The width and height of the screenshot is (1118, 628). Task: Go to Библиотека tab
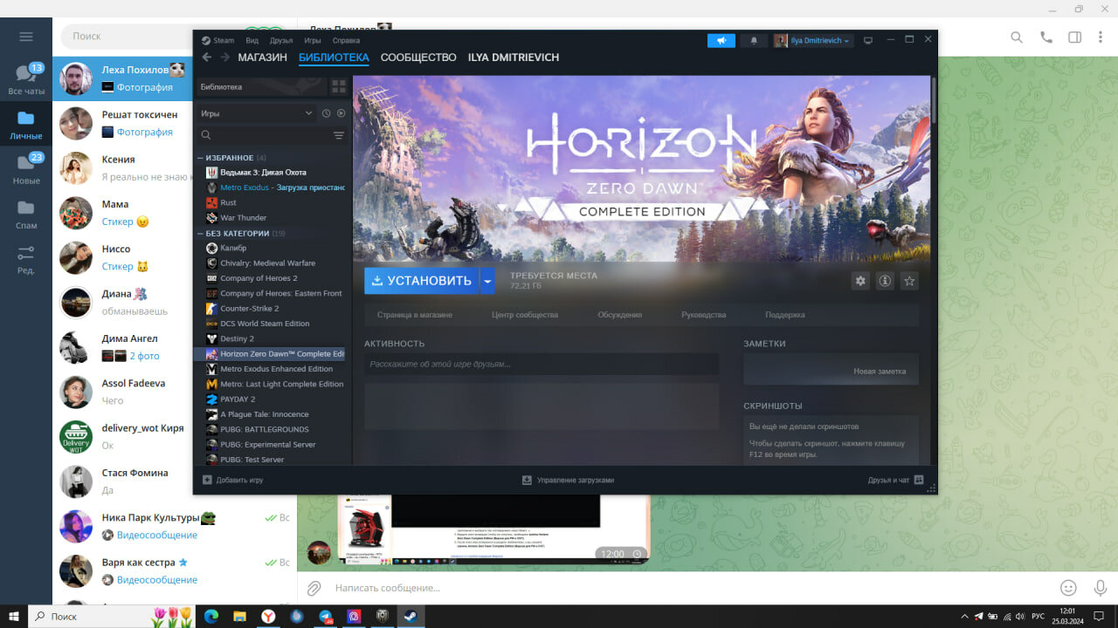click(334, 58)
